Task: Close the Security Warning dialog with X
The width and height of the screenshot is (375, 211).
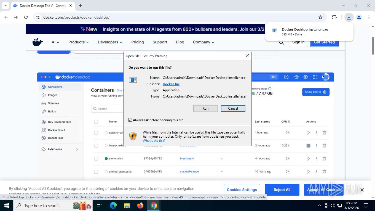Action: point(247,56)
